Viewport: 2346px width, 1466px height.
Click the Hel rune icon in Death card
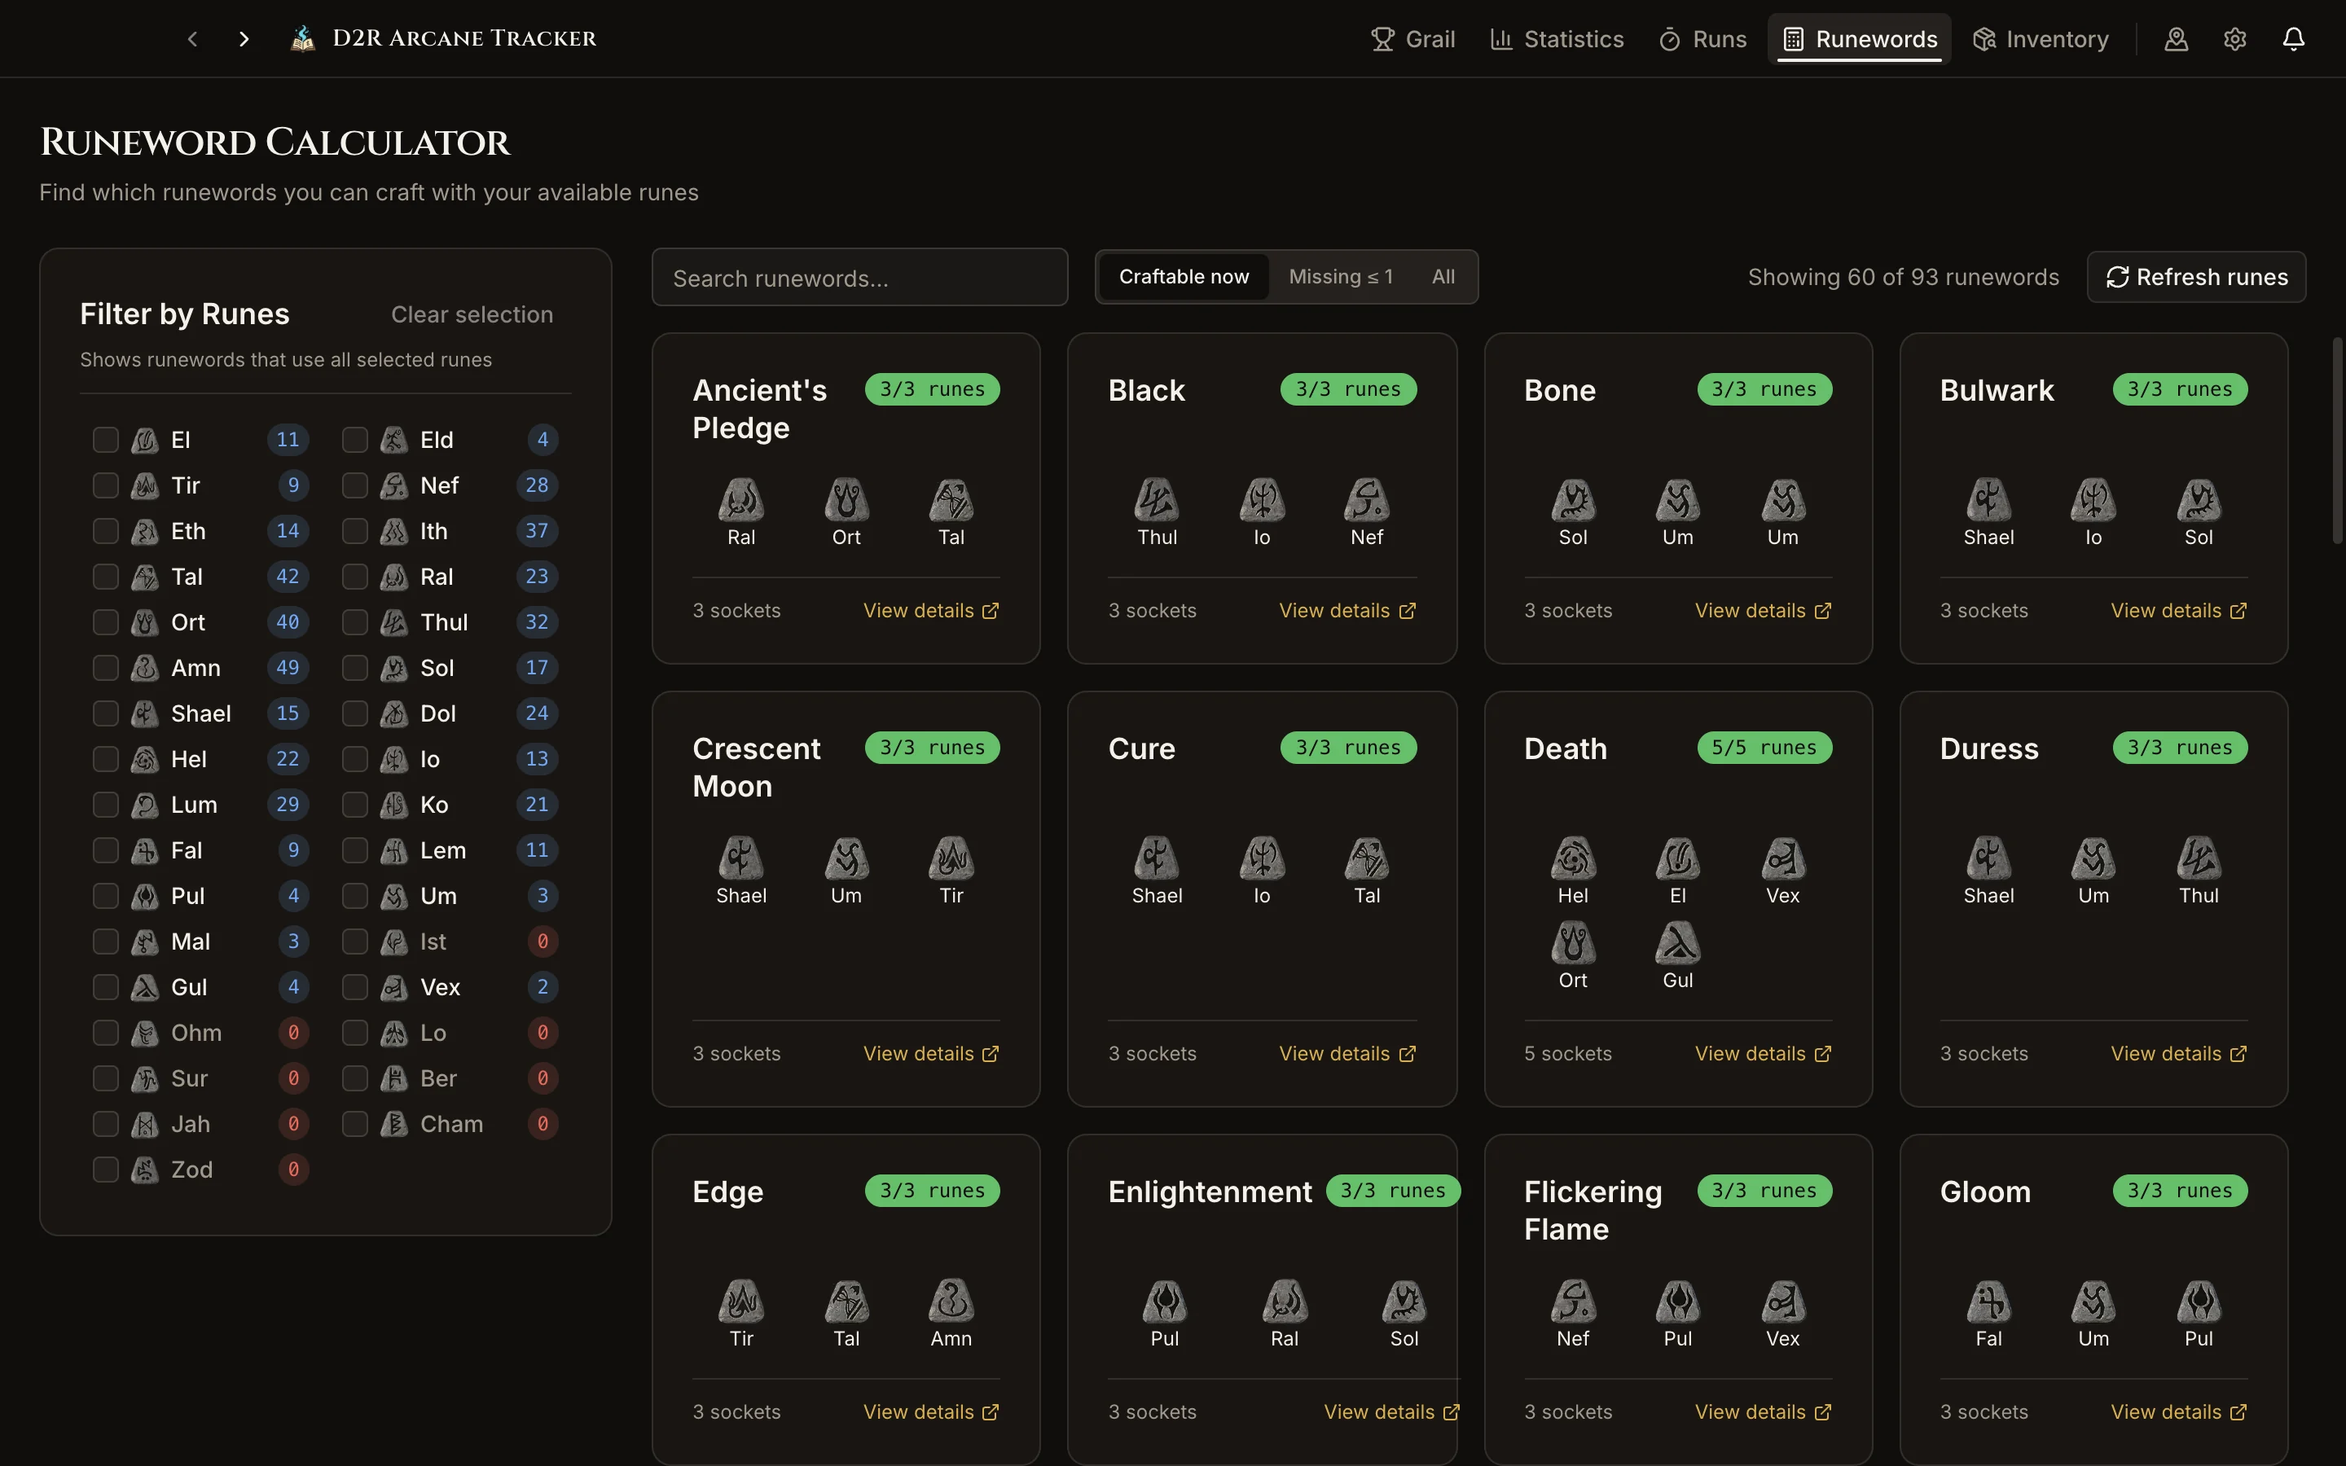point(1572,858)
